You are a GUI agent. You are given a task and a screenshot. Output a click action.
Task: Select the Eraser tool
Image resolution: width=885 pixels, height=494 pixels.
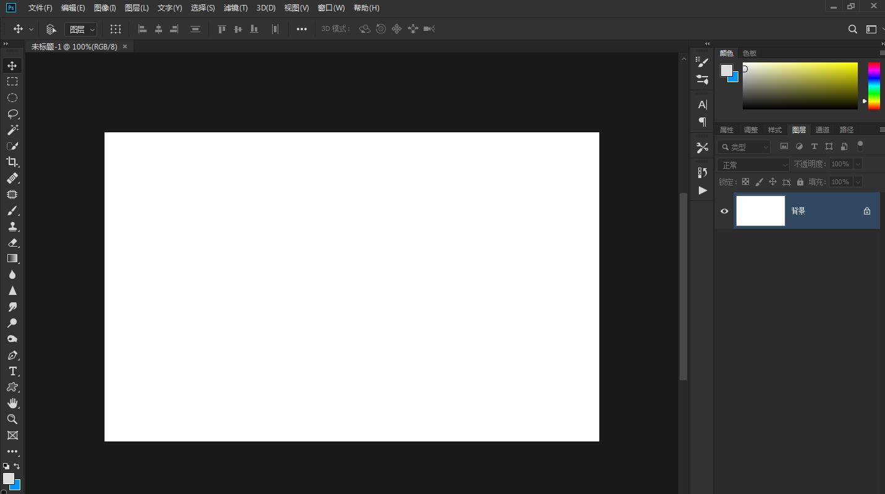[x=12, y=243]
